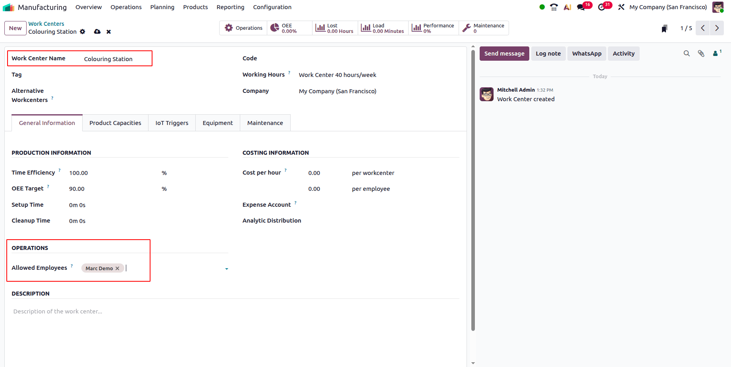The height and width of the screenshot is (367, 731).
Task: Click the WhatsApp button
Action: click(x=587, y=54)
